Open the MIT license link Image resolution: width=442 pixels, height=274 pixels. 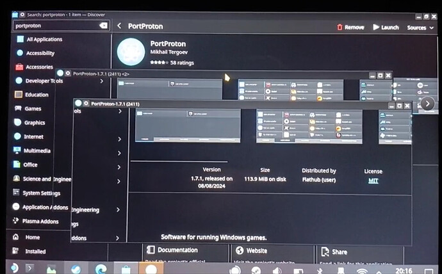(x=373, y=181)
